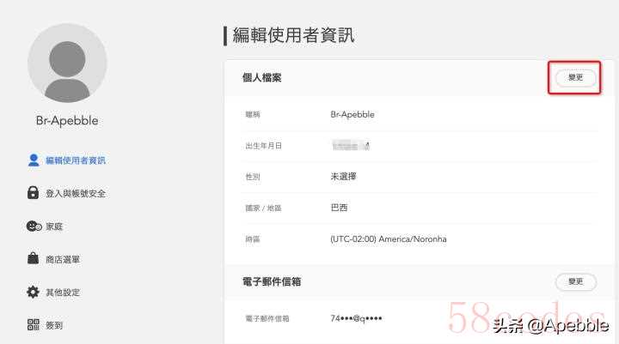Click the 出生年月日 field label
619x344 pixels.
pyautogui.click(x=263, y=146)
